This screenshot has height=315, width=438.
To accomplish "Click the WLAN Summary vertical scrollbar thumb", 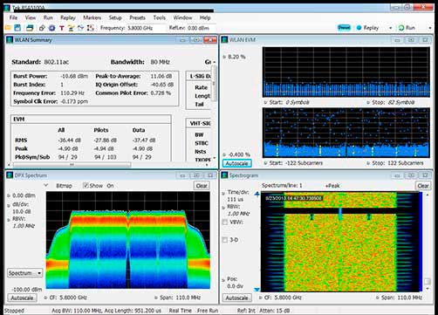I will [215, 83].
